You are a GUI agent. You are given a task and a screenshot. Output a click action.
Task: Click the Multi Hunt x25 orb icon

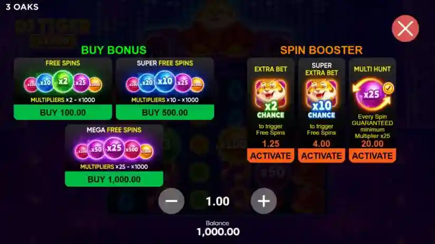coord(373,94)
